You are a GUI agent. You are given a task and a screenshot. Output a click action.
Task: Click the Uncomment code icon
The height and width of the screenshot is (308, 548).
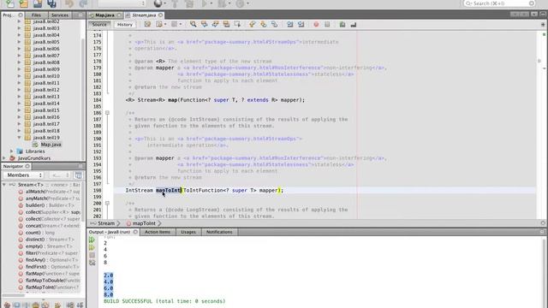354,24
